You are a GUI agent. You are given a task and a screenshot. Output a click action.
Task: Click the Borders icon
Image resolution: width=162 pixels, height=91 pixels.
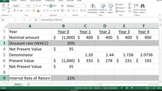[27, 11]
